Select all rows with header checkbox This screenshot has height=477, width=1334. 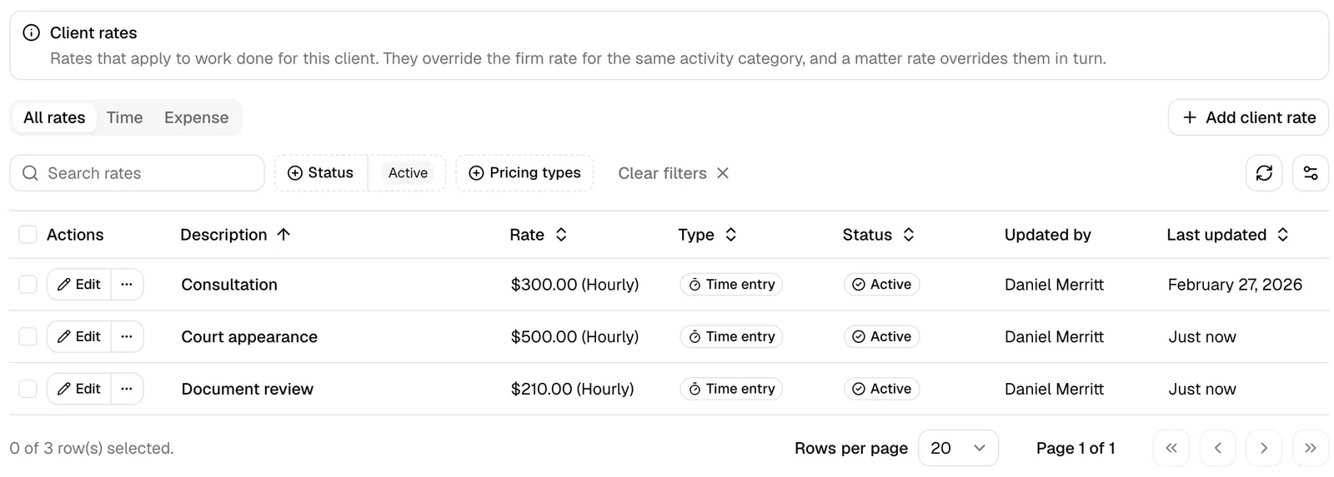pyautogui.click(x=28, y=235)
